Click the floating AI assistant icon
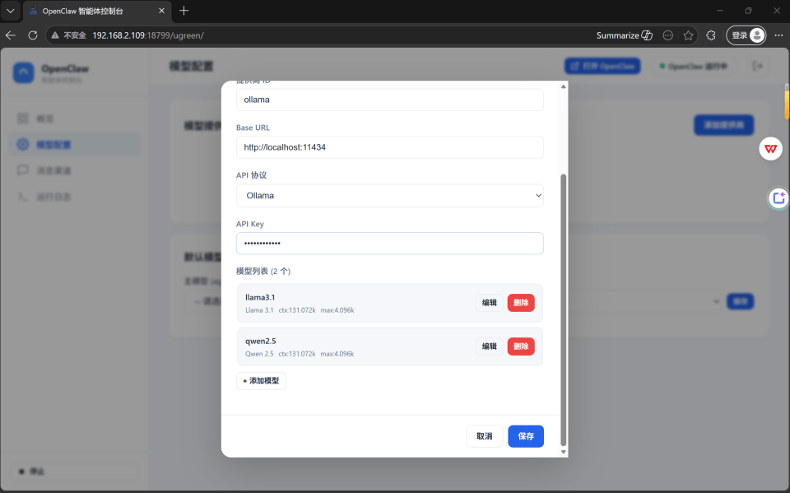The width and height of the screenshot is (790, 493). click(779, 198)
